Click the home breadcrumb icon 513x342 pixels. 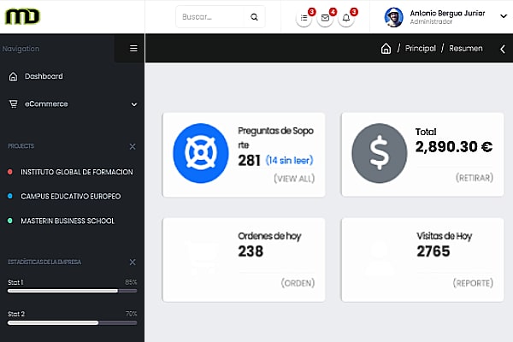coord(386,49)
